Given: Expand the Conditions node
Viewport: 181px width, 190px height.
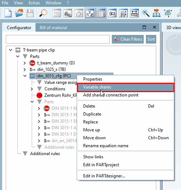Looking at the screenshot, I should 32,89.
